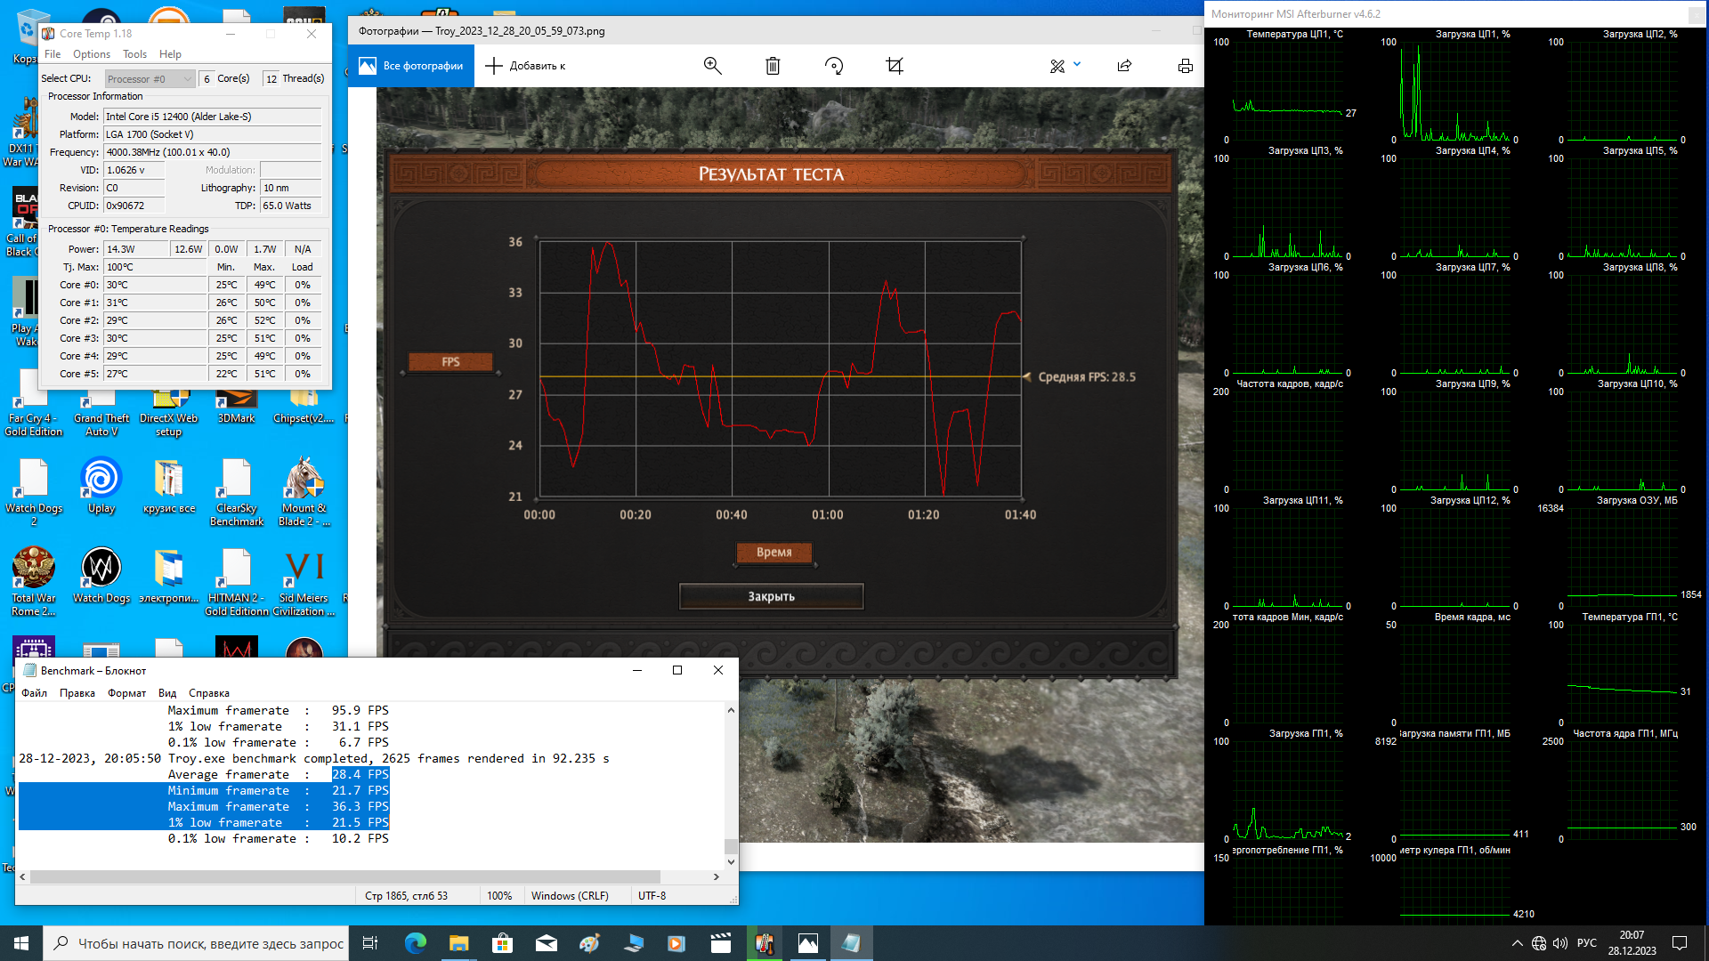
Task: Click the zoom magnifier icon in Photos
Action: [712, 66]
